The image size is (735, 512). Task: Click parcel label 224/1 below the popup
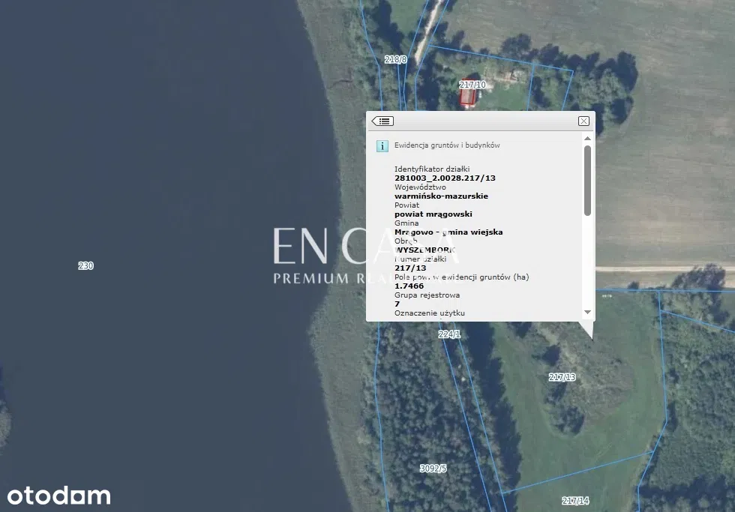tap(449, 334)
